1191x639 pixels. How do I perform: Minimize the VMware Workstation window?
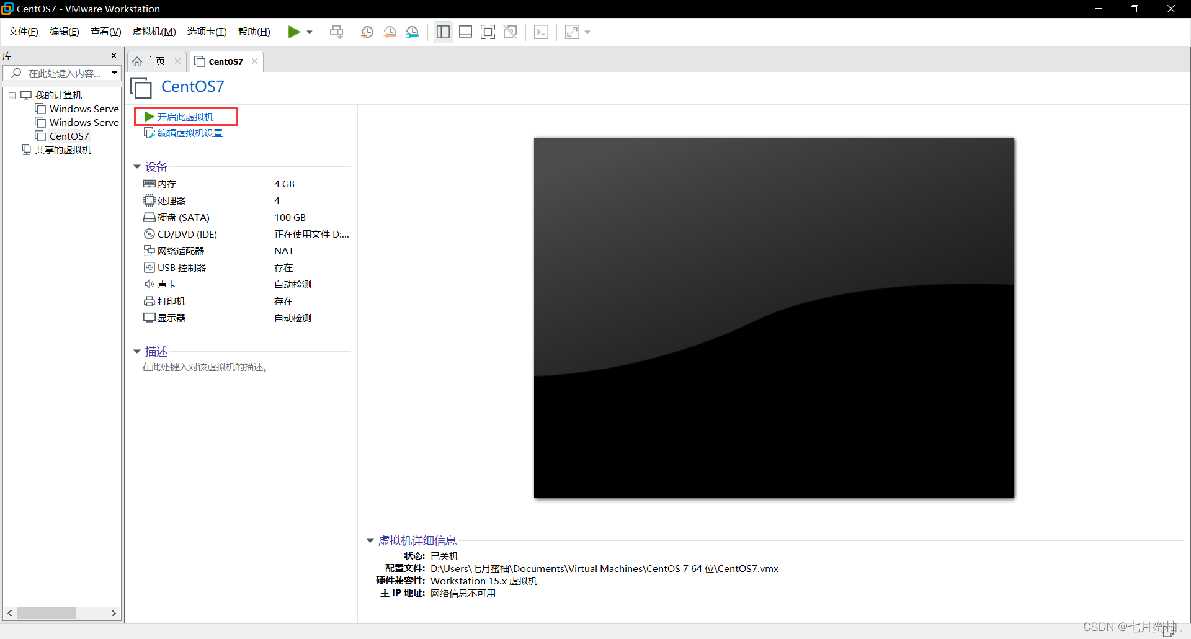click(1098, 9)
